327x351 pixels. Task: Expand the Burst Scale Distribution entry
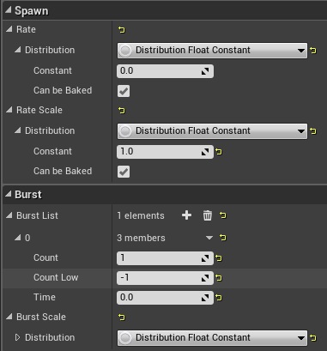tap(17, 337)
